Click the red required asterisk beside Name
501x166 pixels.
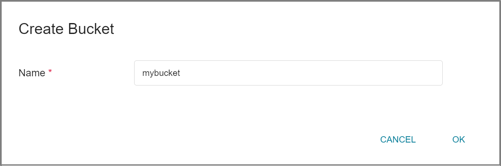pos(50,72)
